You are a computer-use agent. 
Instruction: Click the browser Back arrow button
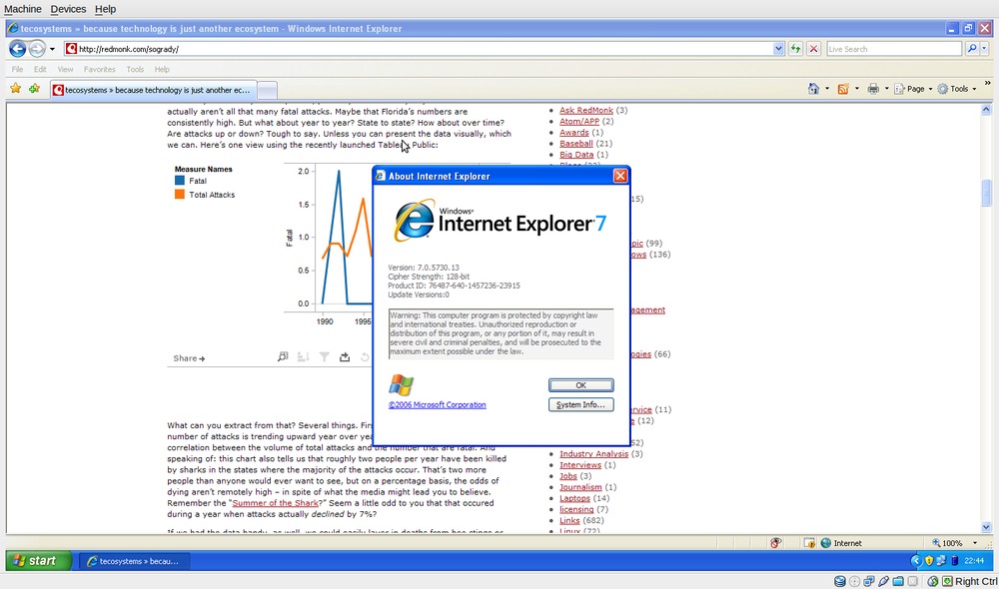tap(17, 49)
